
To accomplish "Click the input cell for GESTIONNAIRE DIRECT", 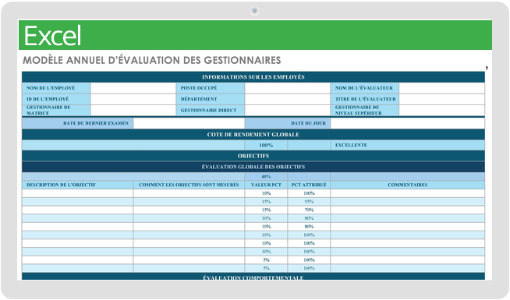I will 287,110.
